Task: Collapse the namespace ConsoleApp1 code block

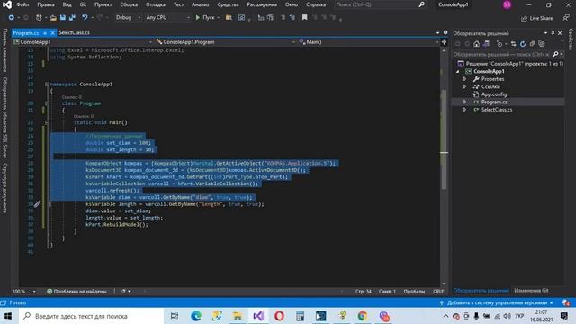Action: 47,85
